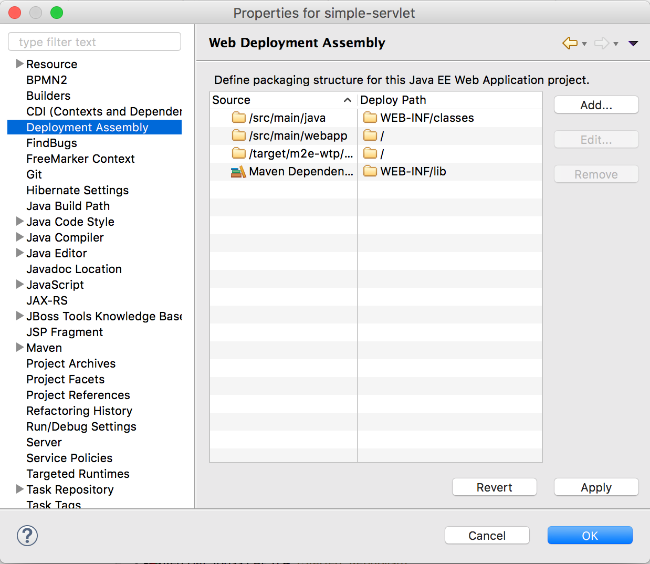Screen dimensions: 650x564
Task: Click the Revert button
Action: click(494, 487)
